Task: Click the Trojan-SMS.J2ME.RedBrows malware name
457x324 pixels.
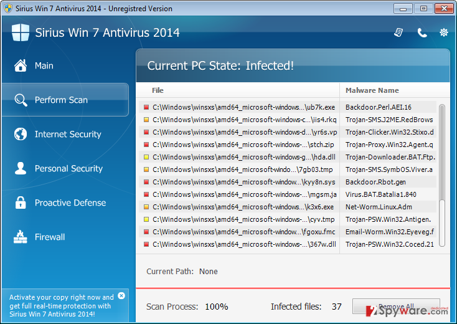Action: [389, 120]
